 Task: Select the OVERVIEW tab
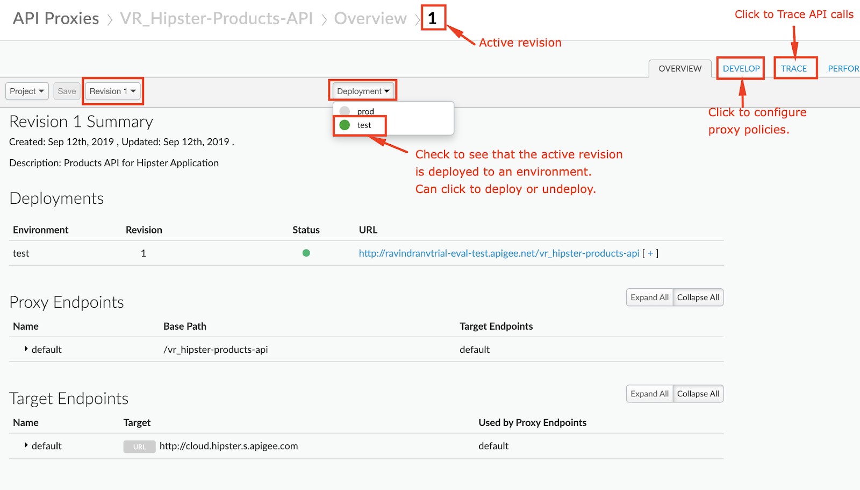(680, 68)
